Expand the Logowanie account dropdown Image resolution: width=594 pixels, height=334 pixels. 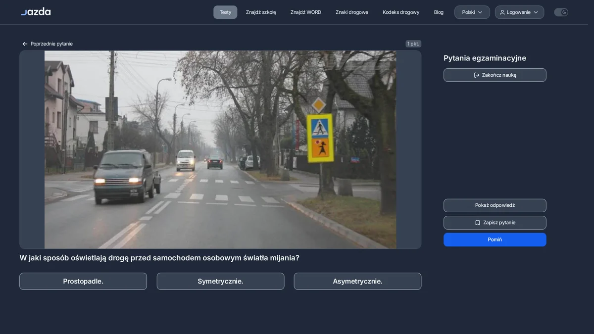point(519,12)
